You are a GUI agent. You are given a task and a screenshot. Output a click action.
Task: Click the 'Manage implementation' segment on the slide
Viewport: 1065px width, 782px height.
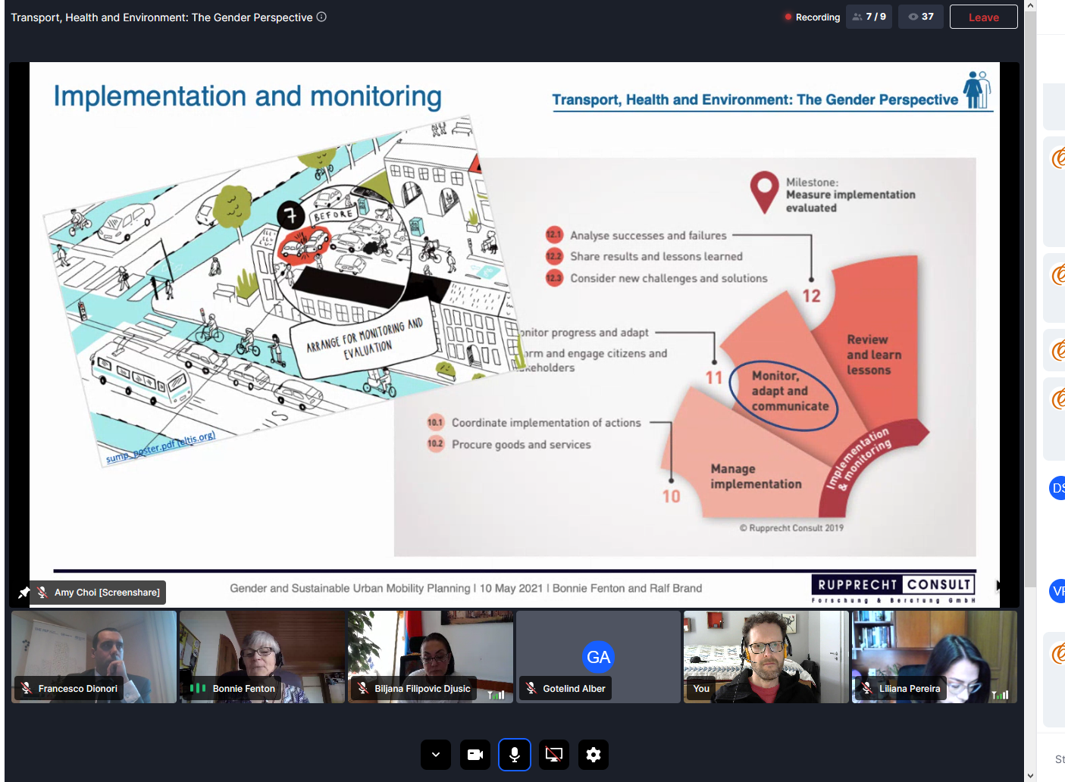tap(755, 477)
